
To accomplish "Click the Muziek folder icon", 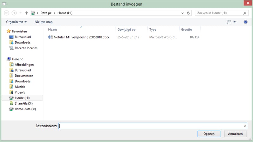I will click(11, 87).
